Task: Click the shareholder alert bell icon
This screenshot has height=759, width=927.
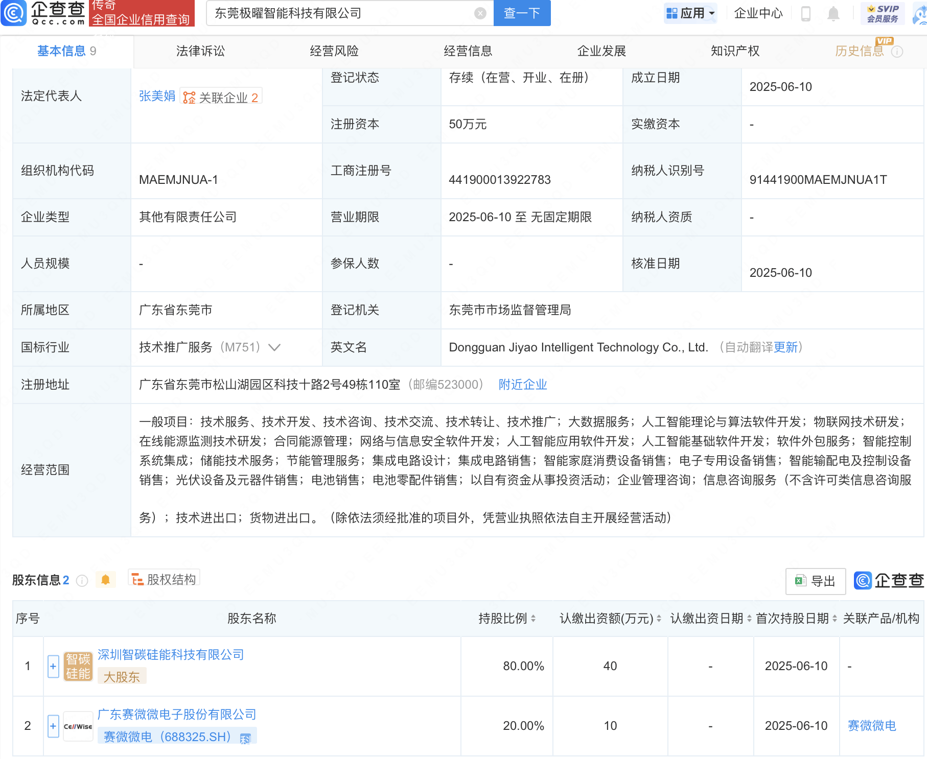Action: (x=105, y=580)
